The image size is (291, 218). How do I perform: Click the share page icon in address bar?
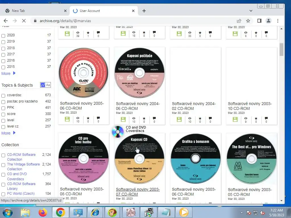tap(239, 21)
